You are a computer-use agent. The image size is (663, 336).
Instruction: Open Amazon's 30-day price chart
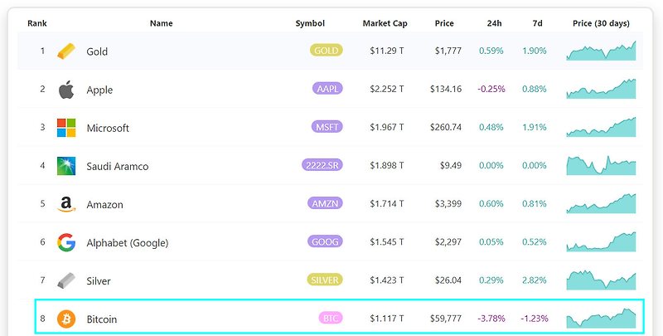[x=601, y=203]
